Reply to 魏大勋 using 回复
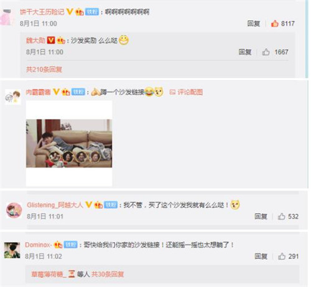Screen dimensions: 311x287 (245, 52)
